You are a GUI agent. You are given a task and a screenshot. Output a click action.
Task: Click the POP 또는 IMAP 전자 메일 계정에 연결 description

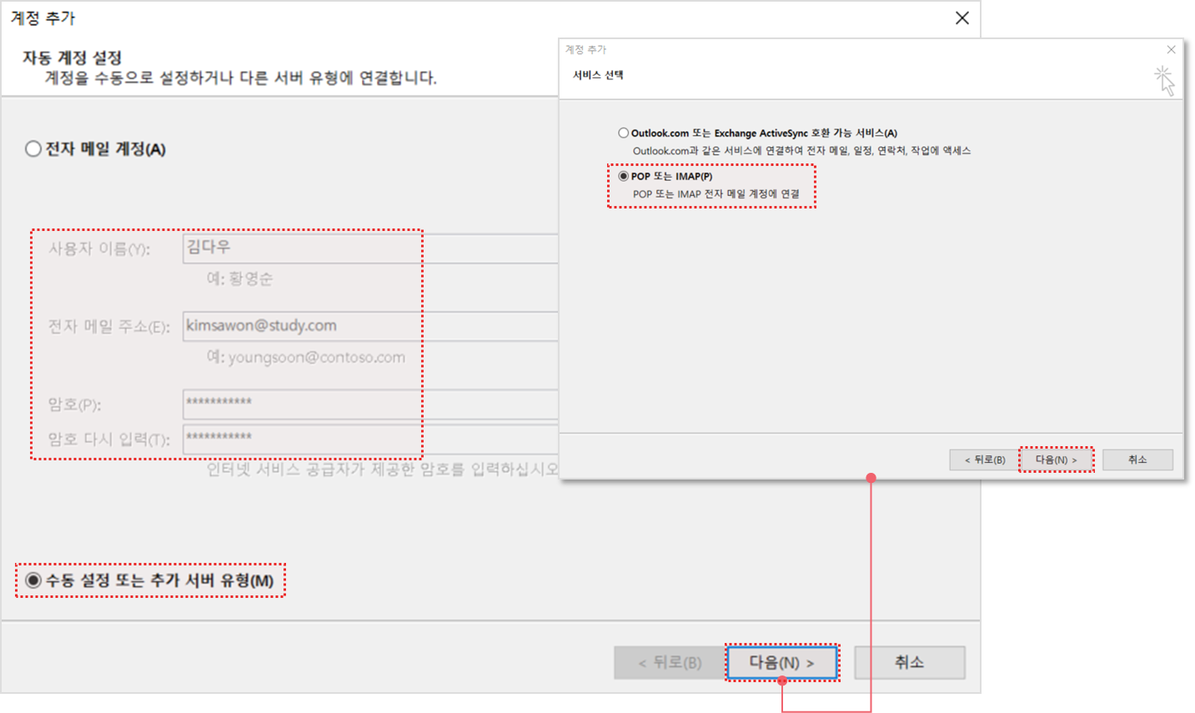point(715,194)
